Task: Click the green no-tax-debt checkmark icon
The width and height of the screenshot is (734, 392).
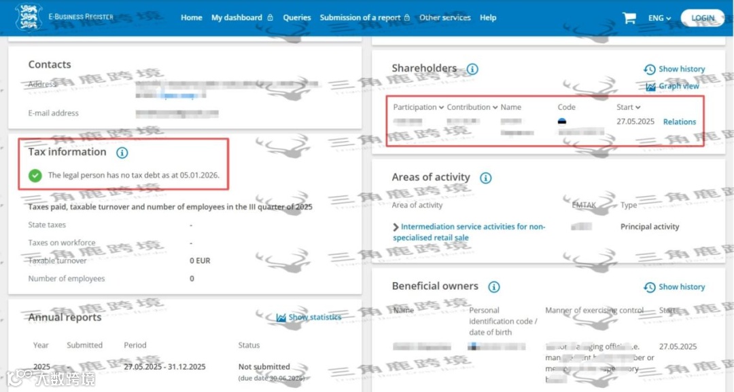Action: [x=35, y=175]
